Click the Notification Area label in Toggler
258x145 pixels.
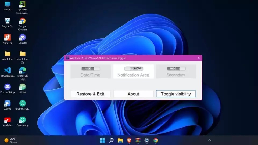point(133,75)
